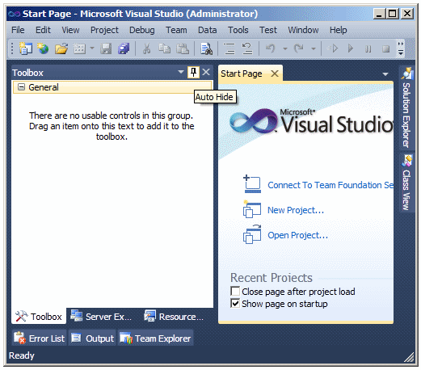Click the Save All toolbar icon
This screenshot has height=370, width=421.
pos(124,48)
